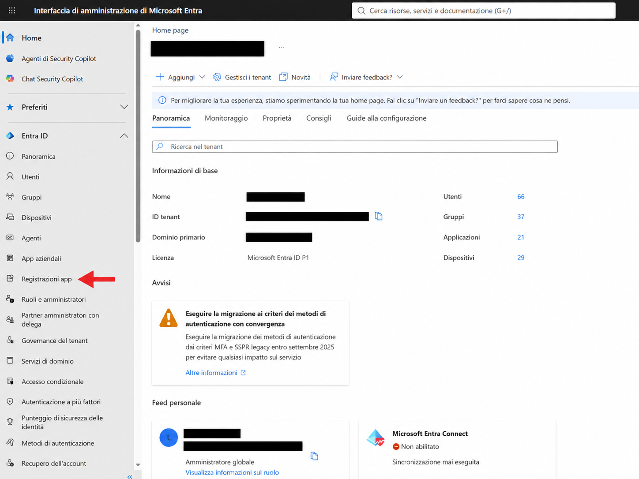Open the more options ellipsis near title

[282, 47]
